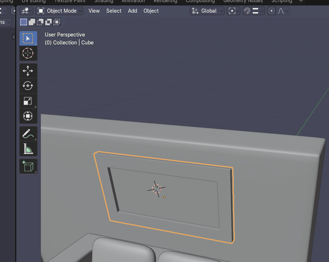329x262 pixels.
Task: Enable Extend selection mode icon
Action: click(x=32, y=22)
